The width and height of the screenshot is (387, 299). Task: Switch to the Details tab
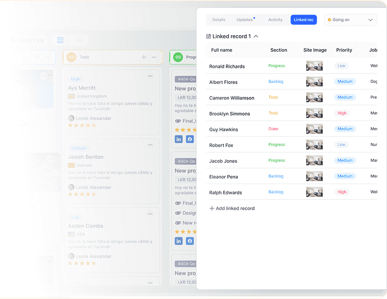pos(219,20)
